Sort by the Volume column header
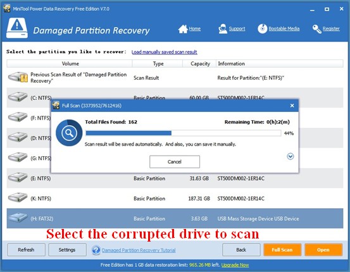 [70, 64]
